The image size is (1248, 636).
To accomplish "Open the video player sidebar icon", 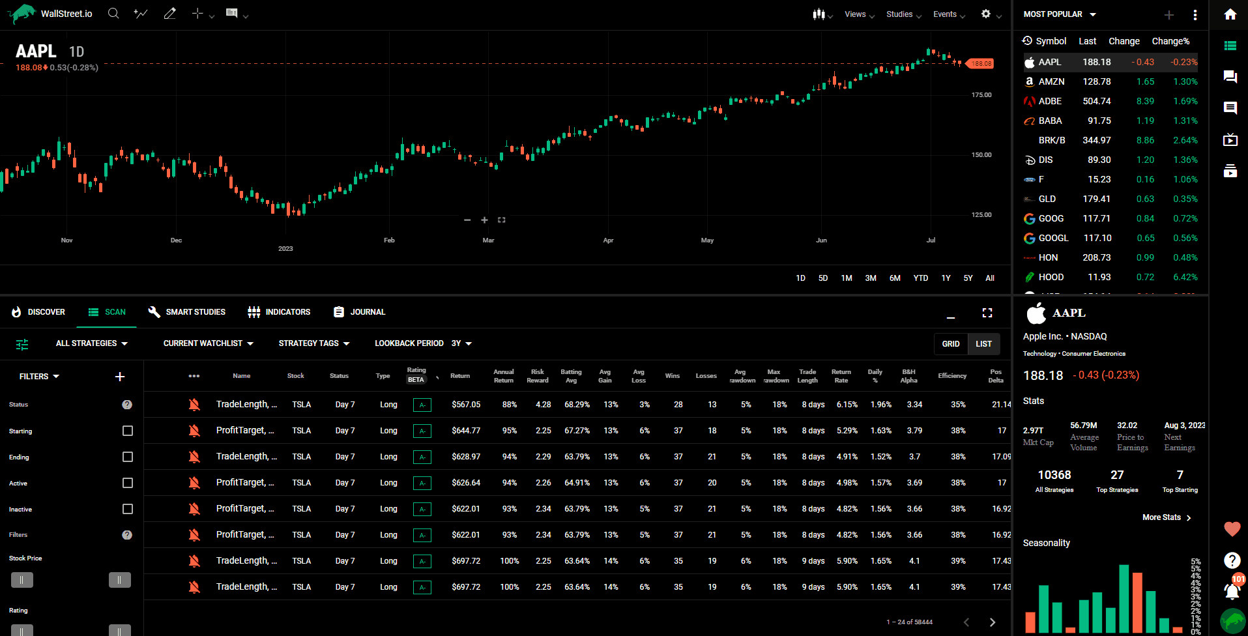I will 1230,139.
